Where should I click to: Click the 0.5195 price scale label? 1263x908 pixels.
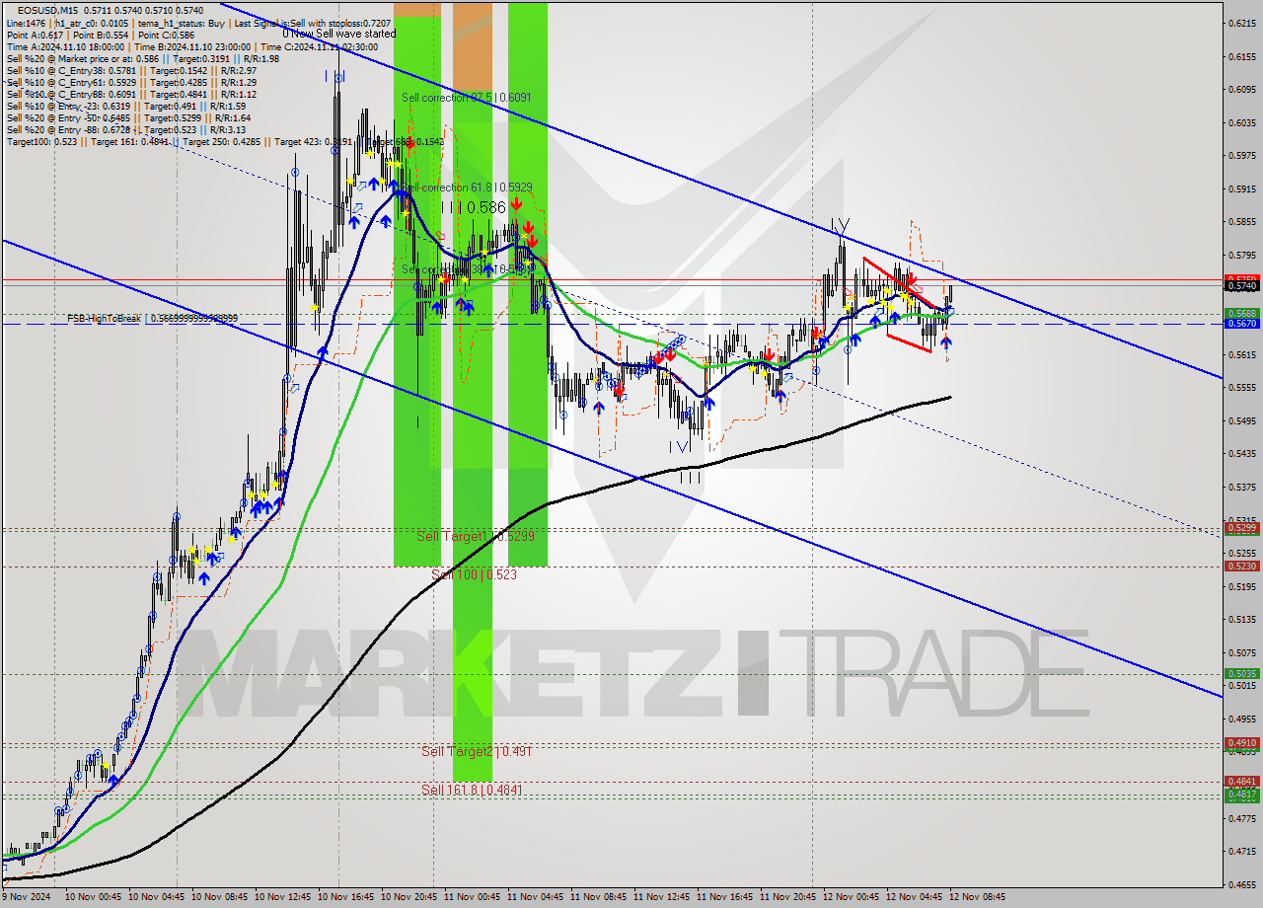point(1243,586)
